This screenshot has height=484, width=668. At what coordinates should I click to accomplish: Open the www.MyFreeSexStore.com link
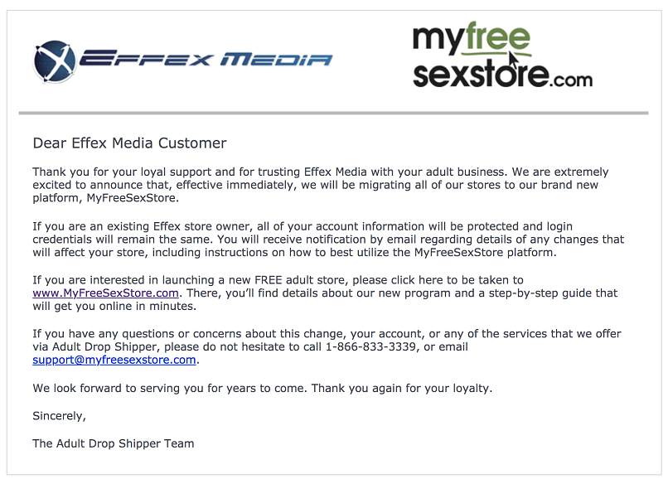tap(105, 293)
